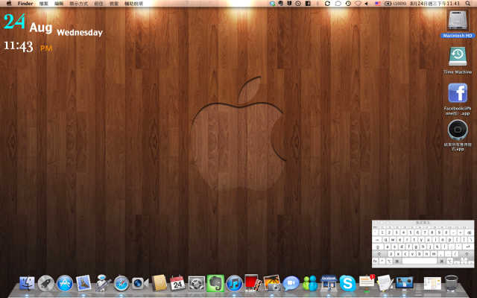Toggle Caps Lock on Keyboard Viewer
The image size is (477, 298).
pos(378,247)
